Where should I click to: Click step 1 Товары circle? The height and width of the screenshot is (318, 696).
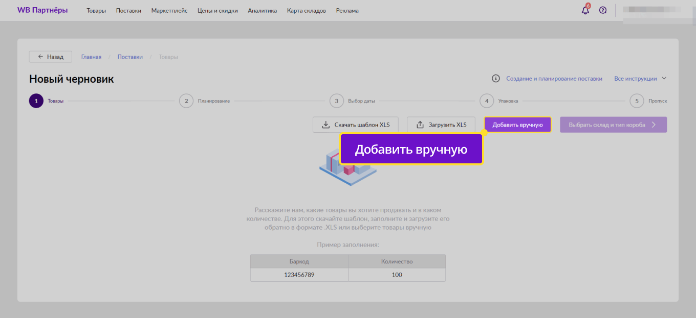click(x=36, y=101)
